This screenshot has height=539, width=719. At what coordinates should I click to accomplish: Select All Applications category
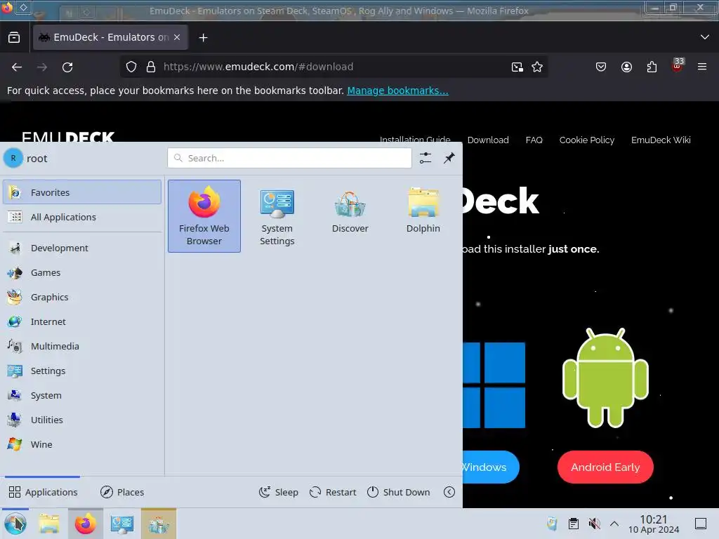tap(82, 217)
